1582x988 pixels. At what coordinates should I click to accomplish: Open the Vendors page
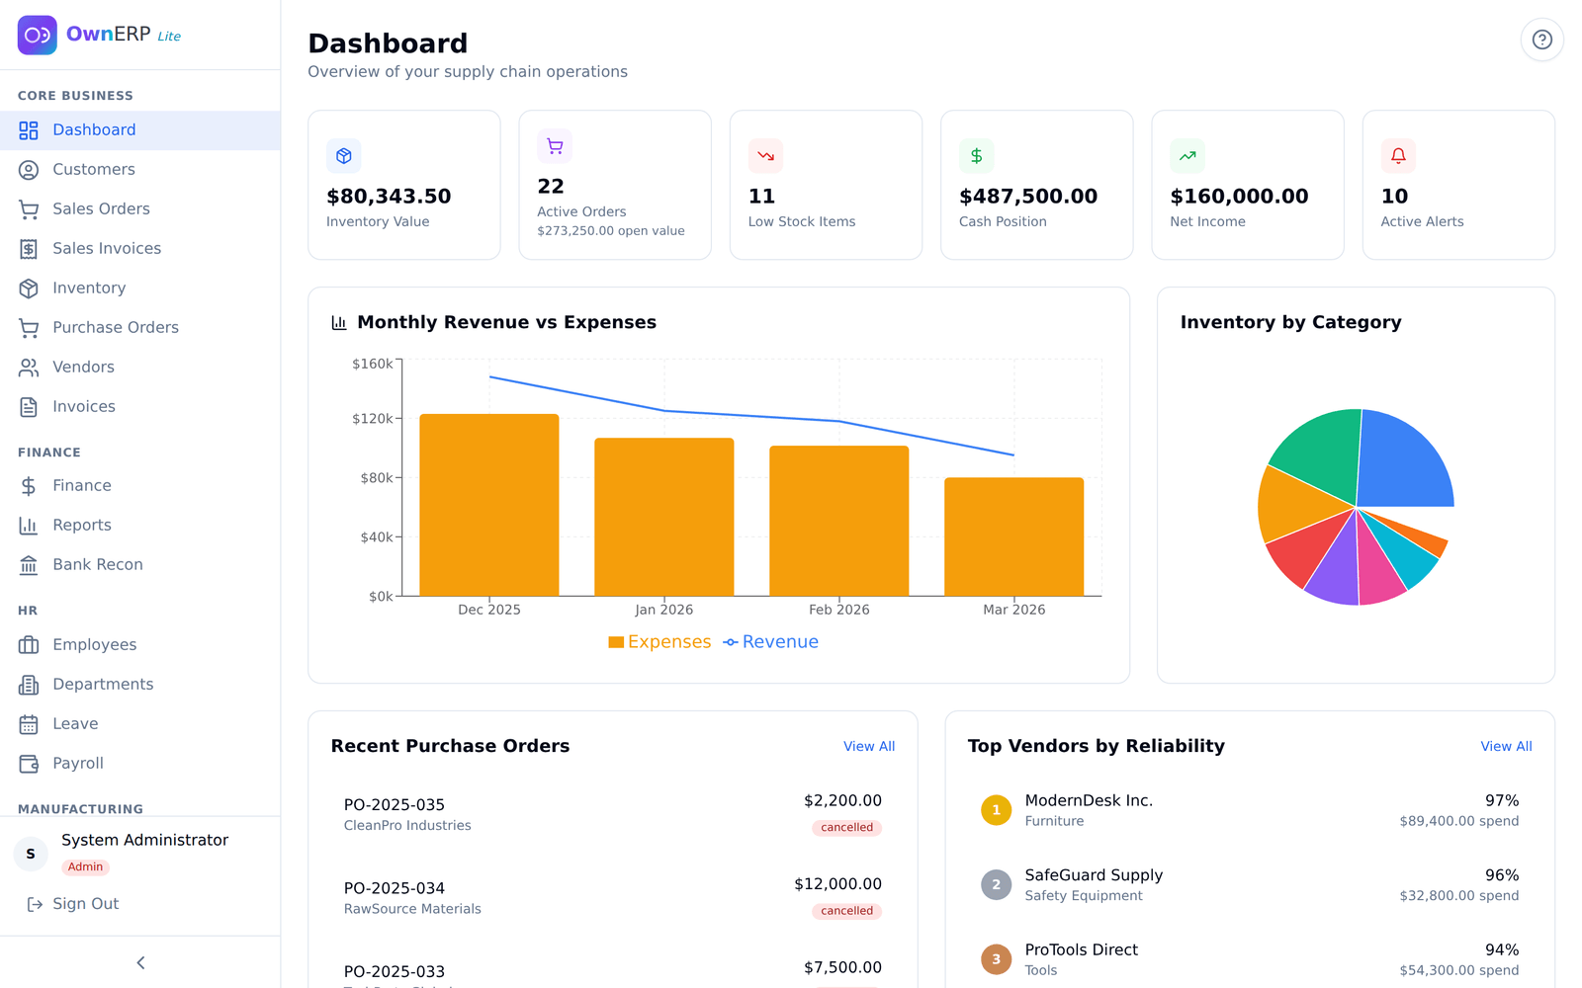click(140, 368)
